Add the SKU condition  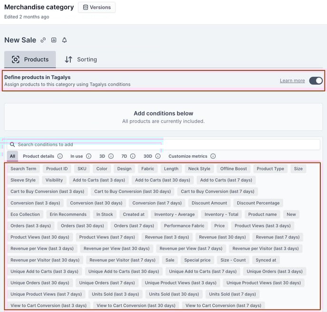coord(82,169)
